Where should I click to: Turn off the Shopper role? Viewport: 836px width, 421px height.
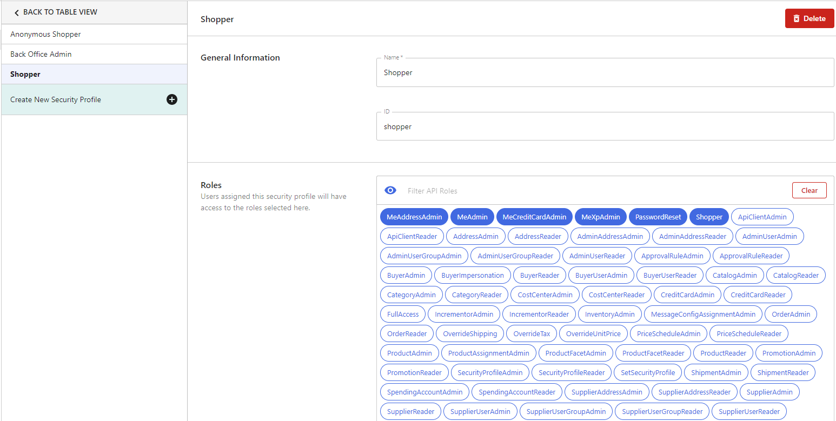708,217
